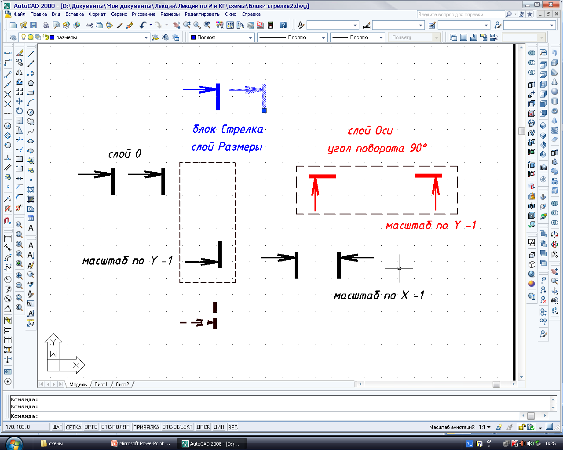Activate the Pan hand tool
Viewport: 563px width, 450px height.
point(177,25)
